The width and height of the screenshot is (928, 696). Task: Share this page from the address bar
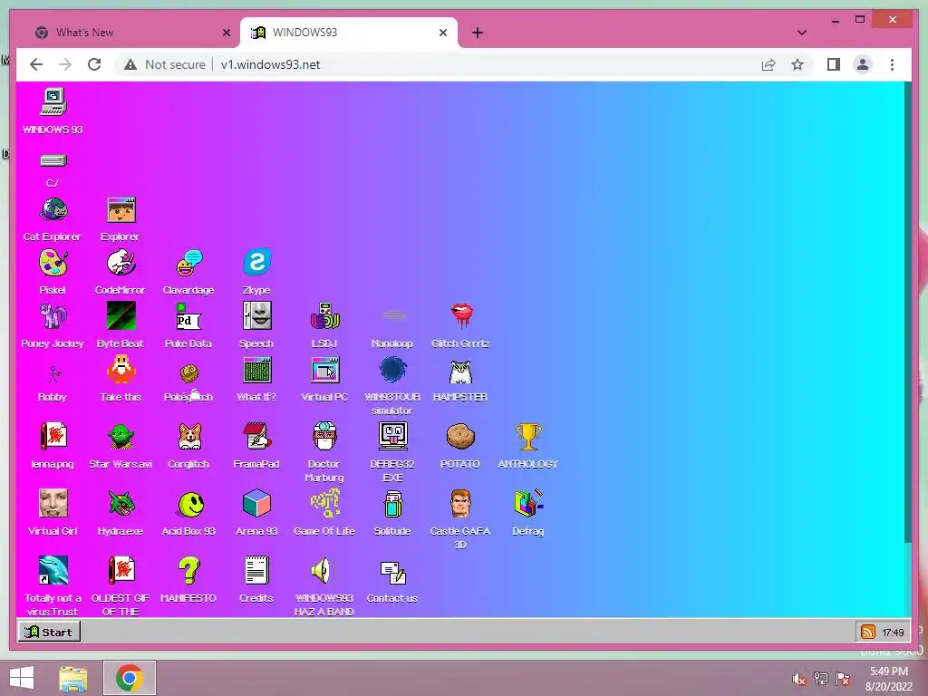point(768,64)
